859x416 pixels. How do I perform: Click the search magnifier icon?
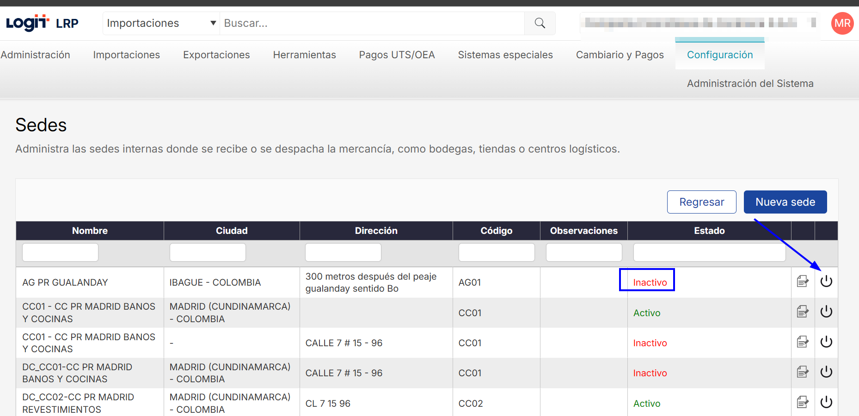[540, 23]
